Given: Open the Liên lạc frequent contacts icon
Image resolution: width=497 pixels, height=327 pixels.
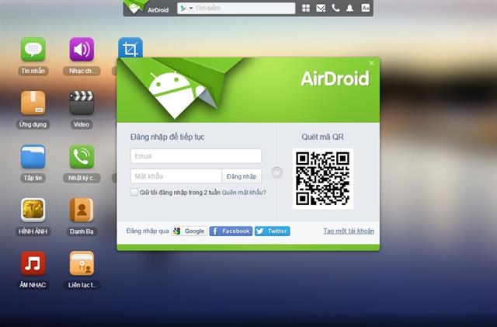Looking at the screenshot, I should (82, 263).
